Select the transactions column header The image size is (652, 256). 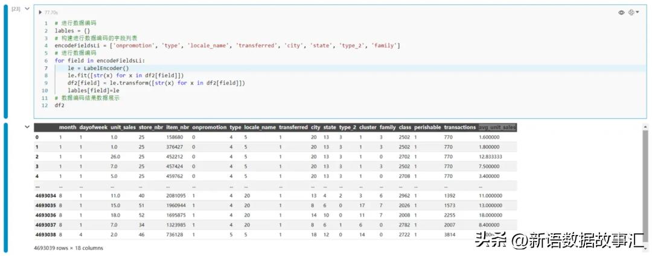tap(459, 127)
